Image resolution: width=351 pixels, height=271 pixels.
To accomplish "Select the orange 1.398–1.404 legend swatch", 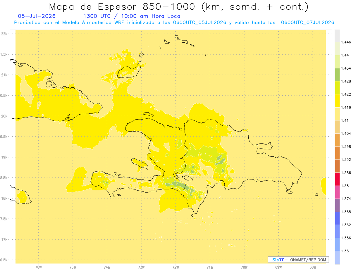I will tap(337, 140).
